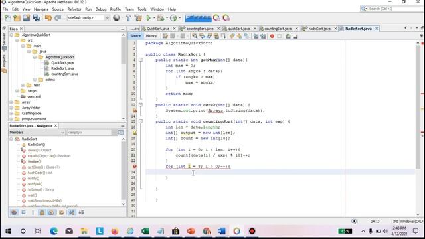Viewport: 425px width, 239px height.
Task: Collapse the getMax method fold on line 4
Action: [x=141, y=60]
